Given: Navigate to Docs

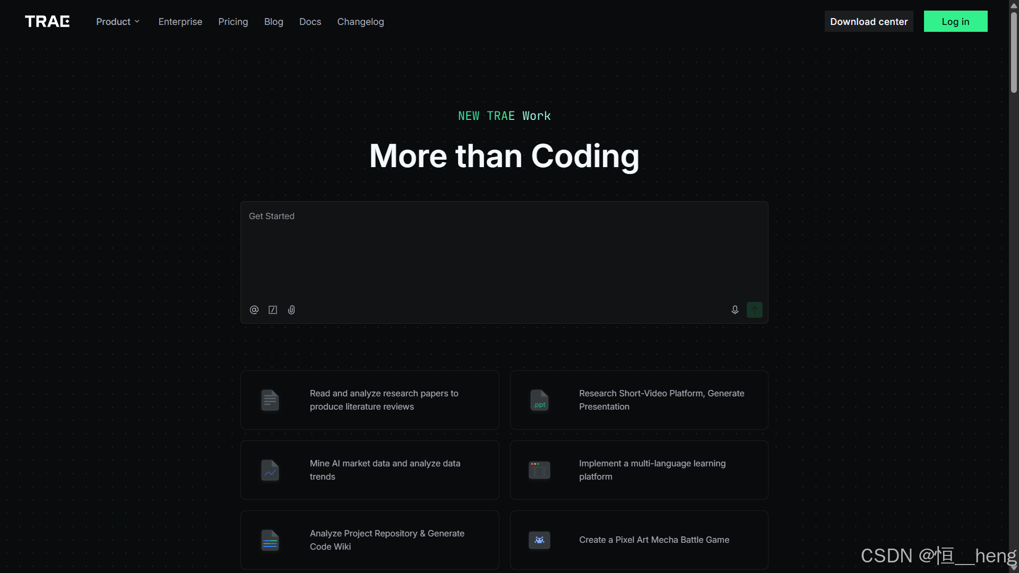Looking at the screenshot, I should click(x=310, y=22).
